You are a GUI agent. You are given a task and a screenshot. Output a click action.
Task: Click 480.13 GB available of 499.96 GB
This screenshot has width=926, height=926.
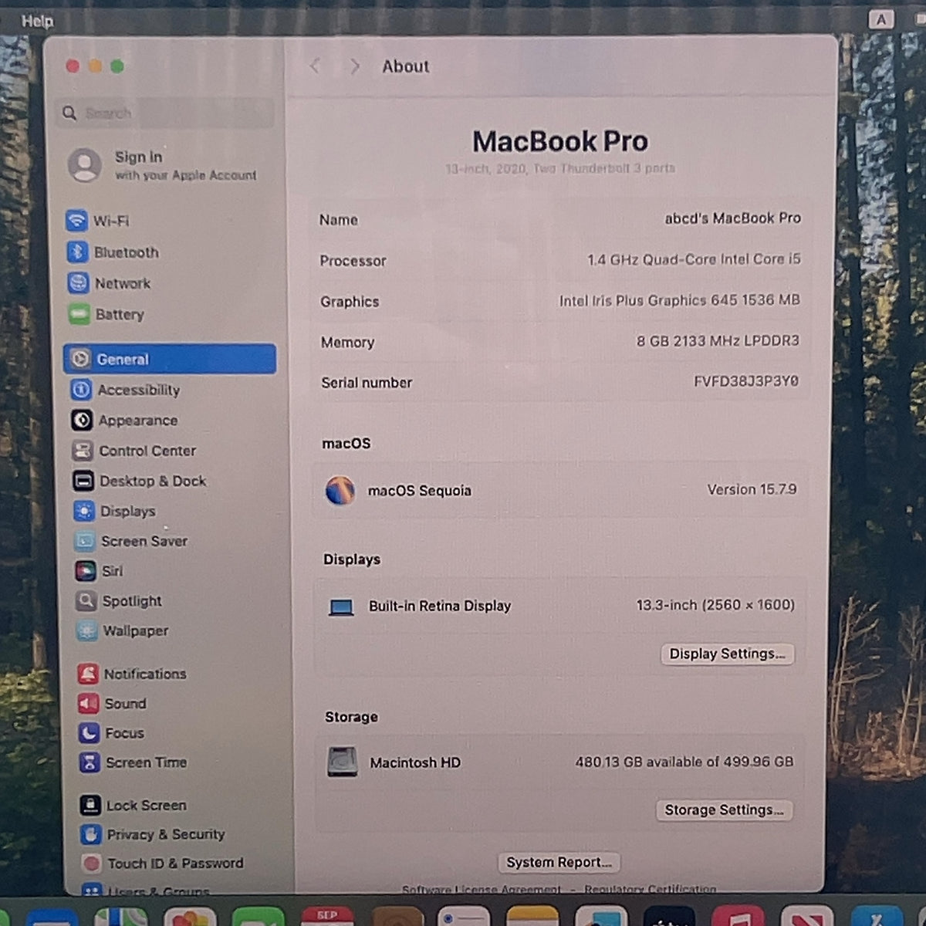(684, 762)
